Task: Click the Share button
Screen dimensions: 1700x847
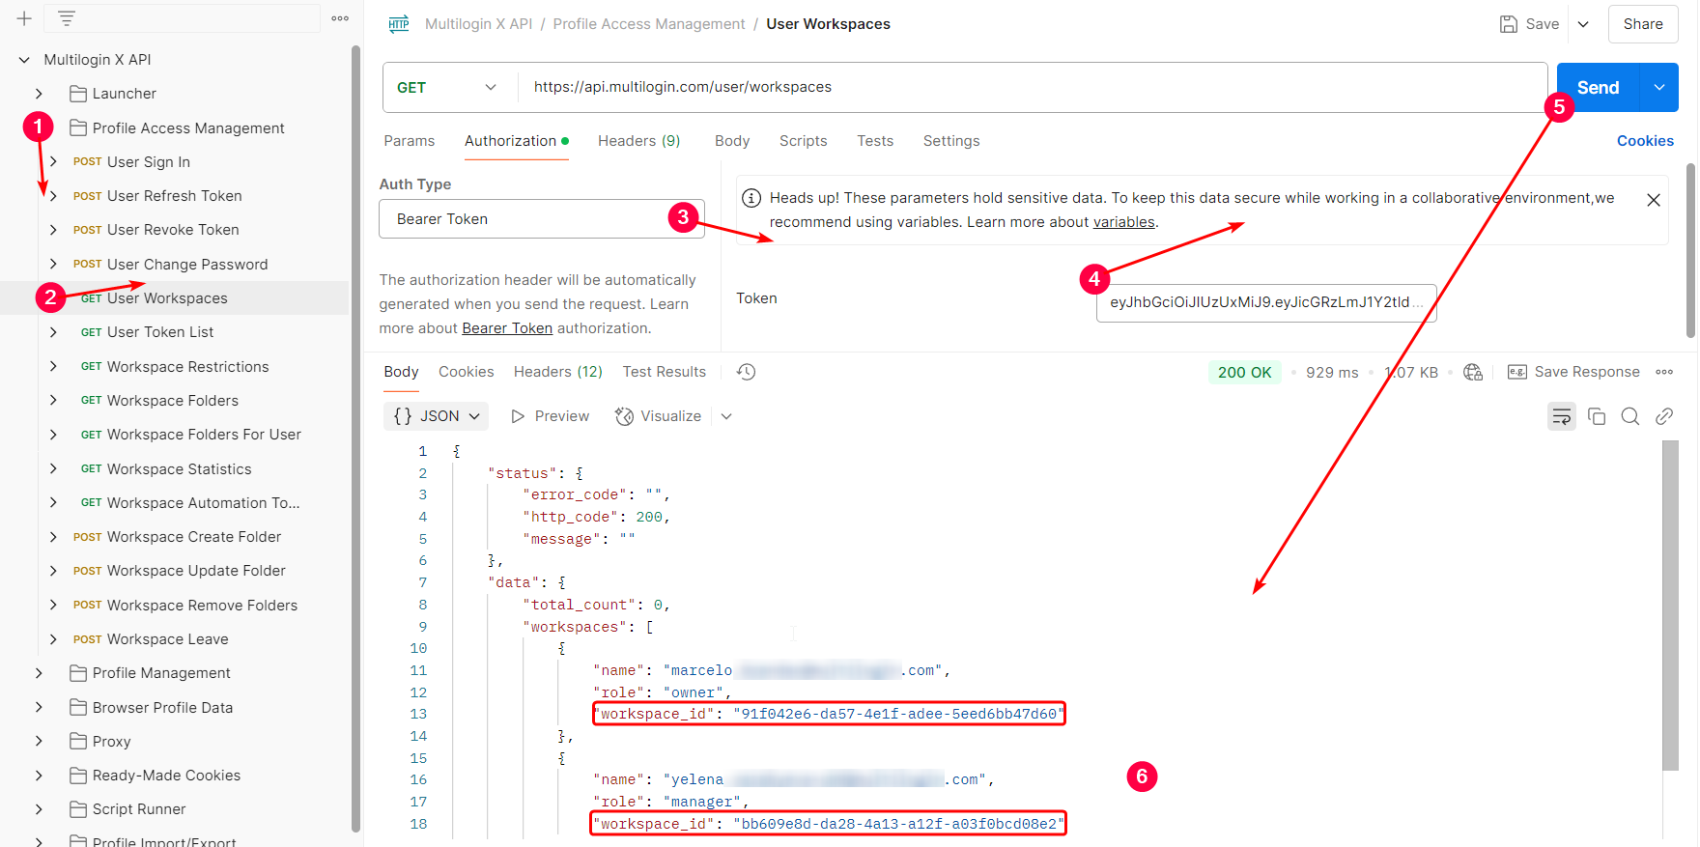Action: coord(1643,24)
